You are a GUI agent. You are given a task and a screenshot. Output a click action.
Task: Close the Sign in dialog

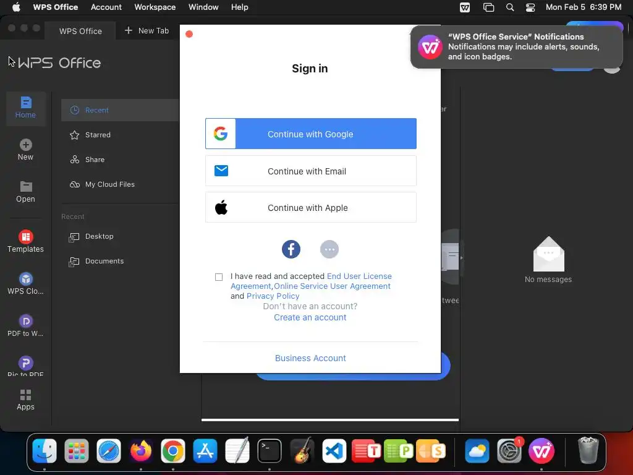(189, 34)
